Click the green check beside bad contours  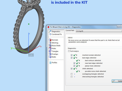click(77, 60)
